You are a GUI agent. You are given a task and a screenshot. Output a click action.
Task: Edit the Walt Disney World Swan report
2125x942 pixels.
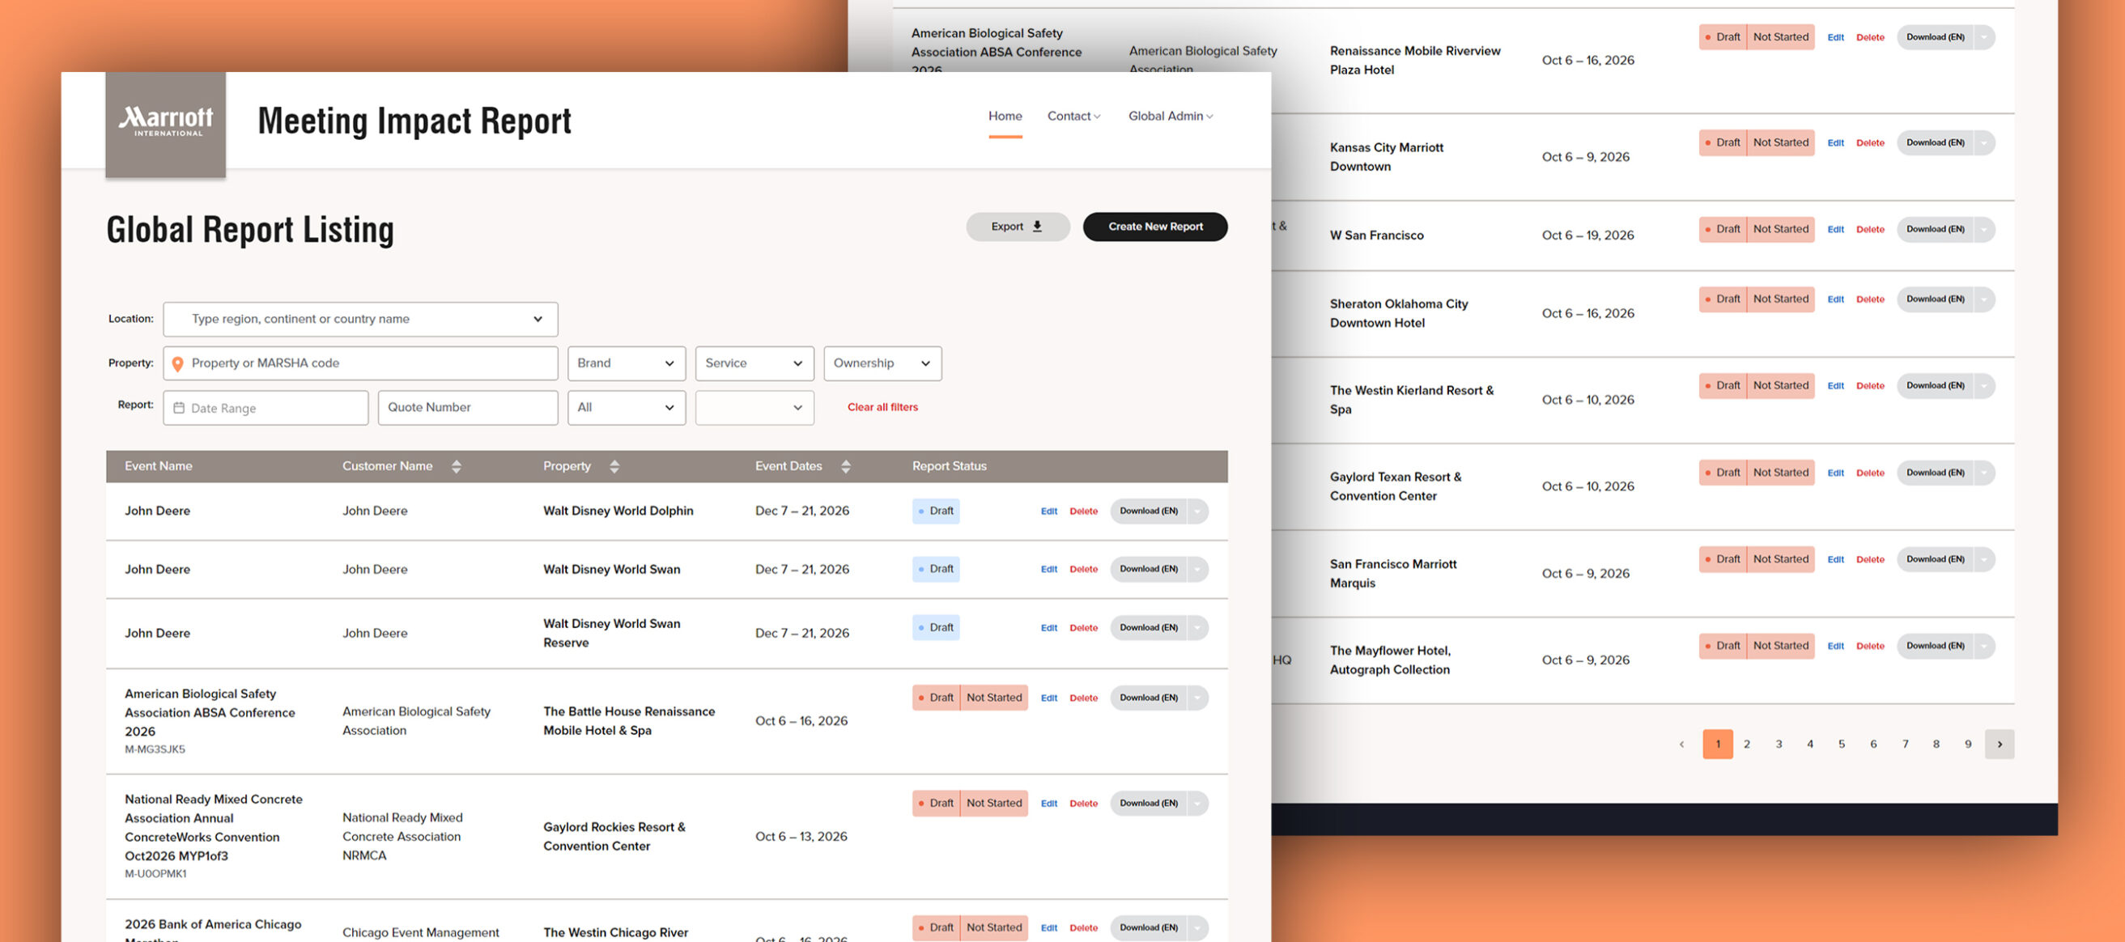[1048, 569]
